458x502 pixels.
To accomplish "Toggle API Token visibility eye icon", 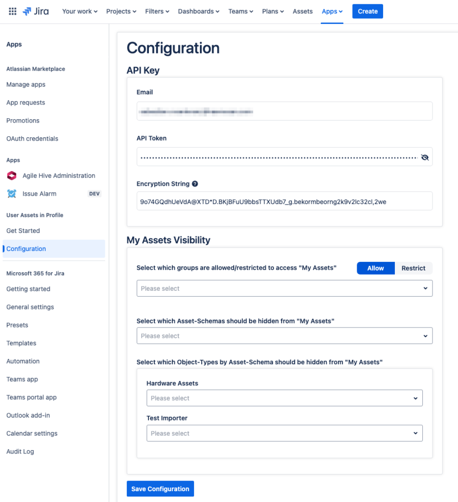I will [x=424, y=157].
